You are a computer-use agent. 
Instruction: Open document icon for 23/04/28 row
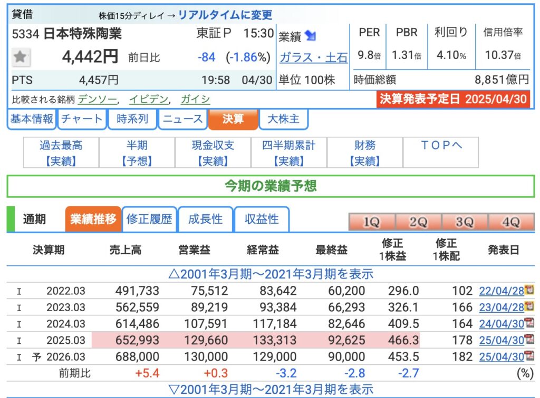pyautogui.click(x=529, y=307)
